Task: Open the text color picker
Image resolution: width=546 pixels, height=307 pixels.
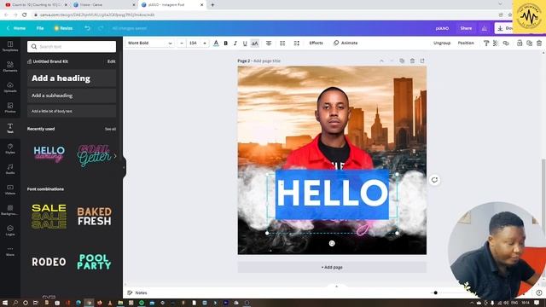Action: tap(216, 43)
